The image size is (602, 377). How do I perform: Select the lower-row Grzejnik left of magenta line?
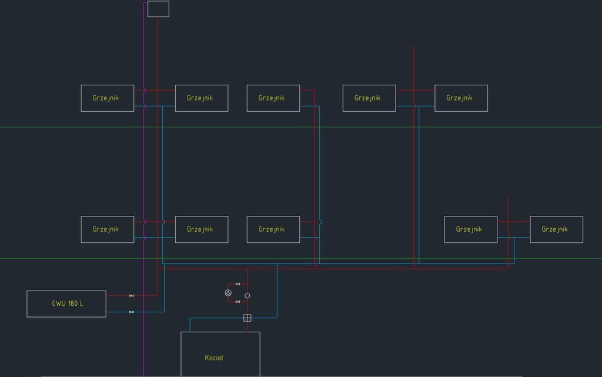(107, 229)
